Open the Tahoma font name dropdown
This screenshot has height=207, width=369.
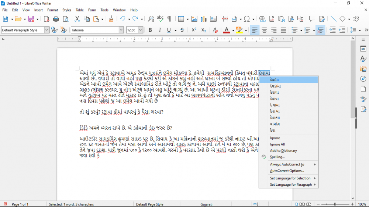(x=121, y=30)
